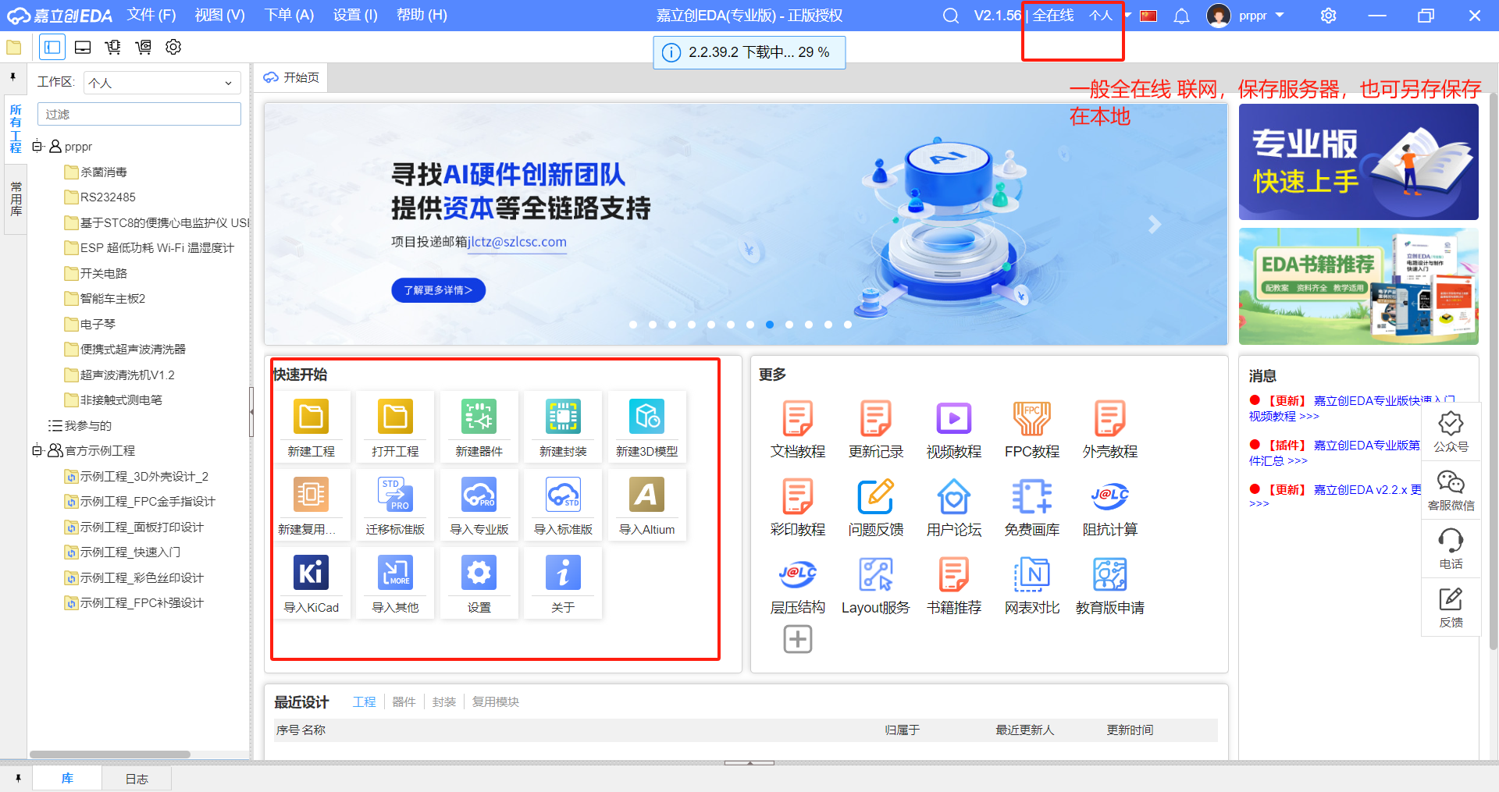Open the 书籍推荐 book recommendation icon
This screenshot has width=1499, height=792.
pyautogui.click(x=954, y=574)
